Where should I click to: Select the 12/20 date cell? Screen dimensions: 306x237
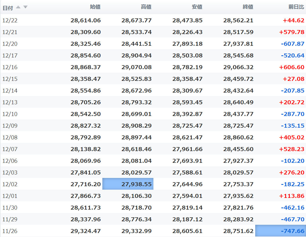(x=10, y=44)
